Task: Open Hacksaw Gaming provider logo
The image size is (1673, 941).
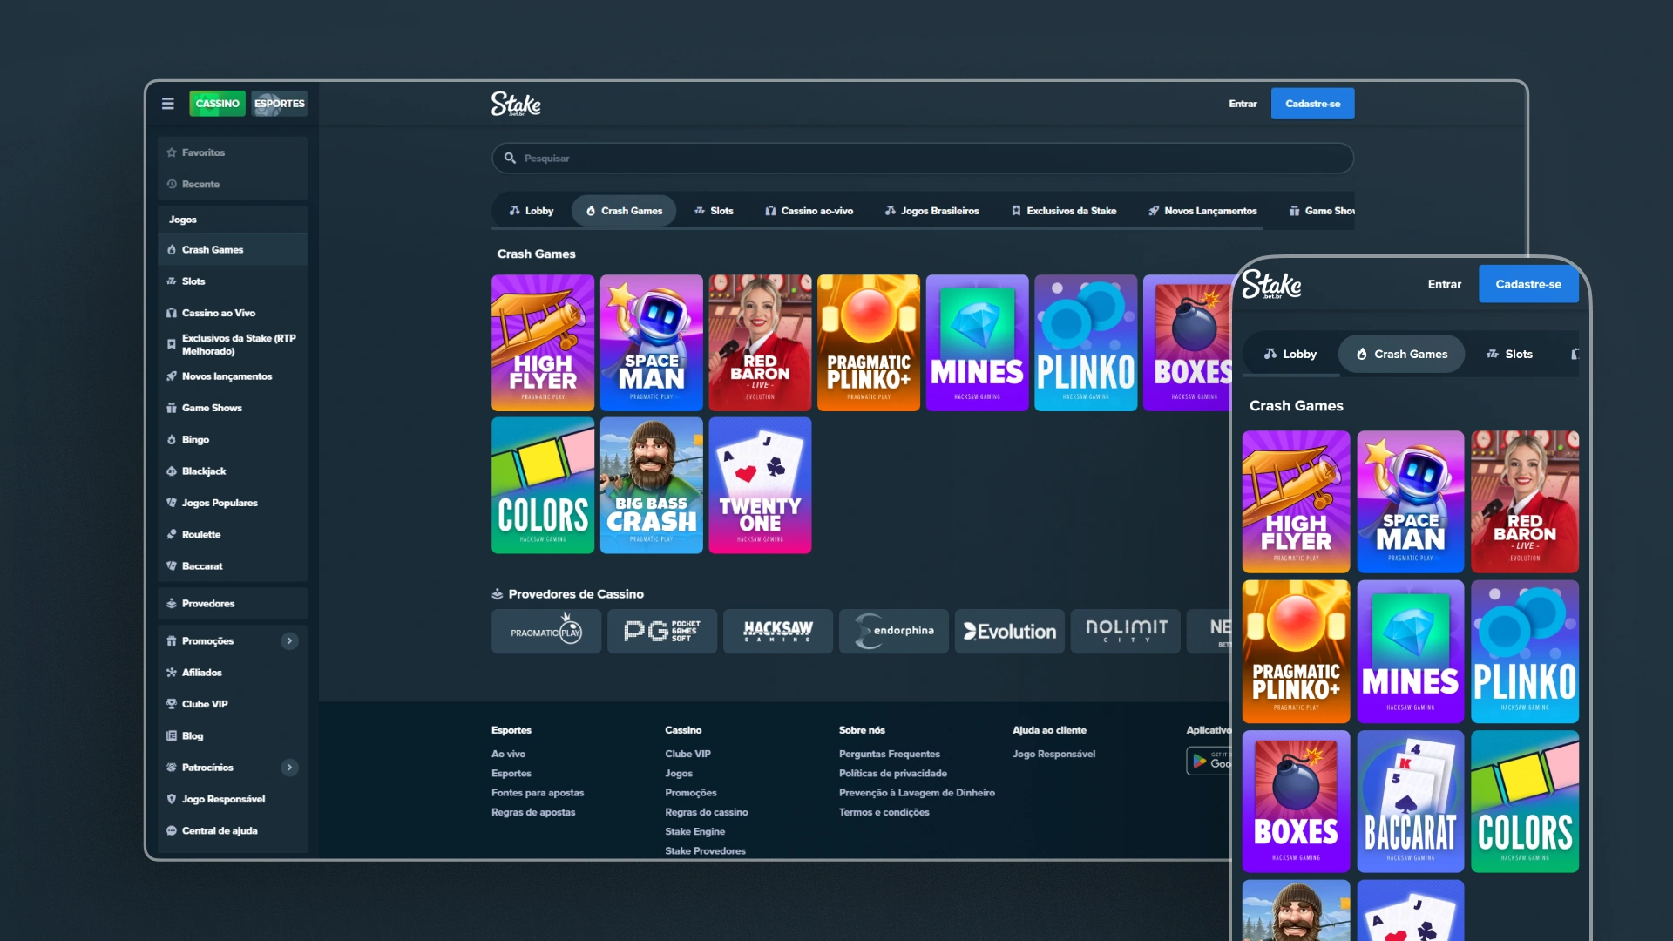Action: pos(778,632)
